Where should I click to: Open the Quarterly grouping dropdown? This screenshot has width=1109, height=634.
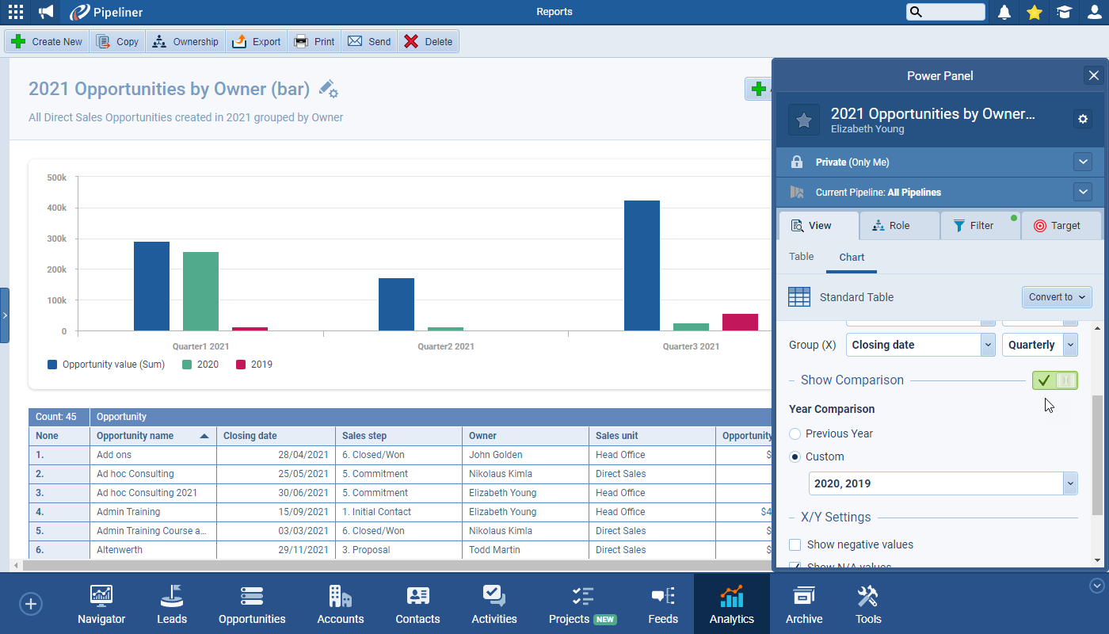coord(1040,345)
